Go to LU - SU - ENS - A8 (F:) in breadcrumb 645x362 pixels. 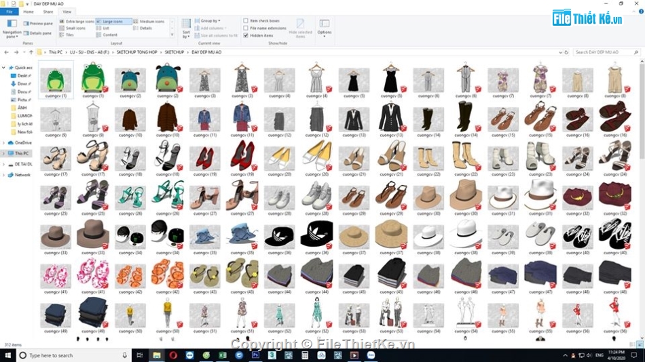(x=90, y=52)
